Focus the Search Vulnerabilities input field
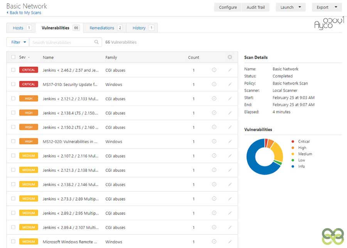This screenshot has height=248, width=347. 62,42
